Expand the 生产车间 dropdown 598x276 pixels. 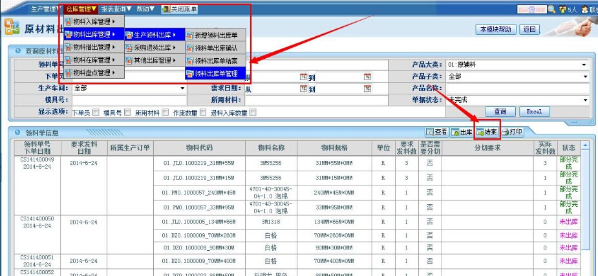[182, 89]
